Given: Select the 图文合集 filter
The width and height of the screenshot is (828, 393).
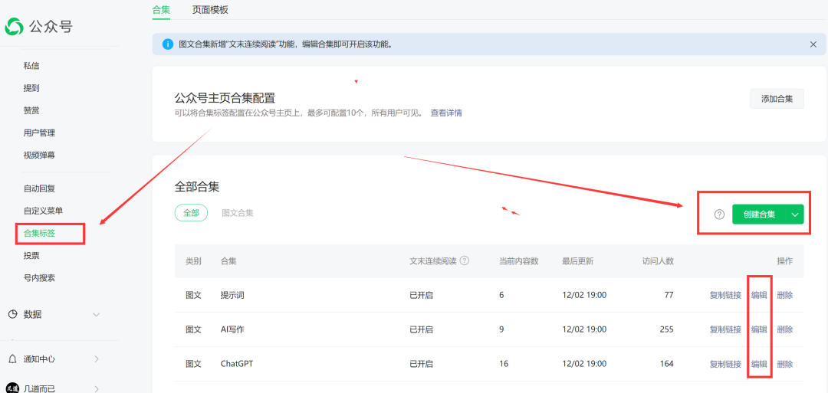Looking at the screenshot, I should point(237,213).
